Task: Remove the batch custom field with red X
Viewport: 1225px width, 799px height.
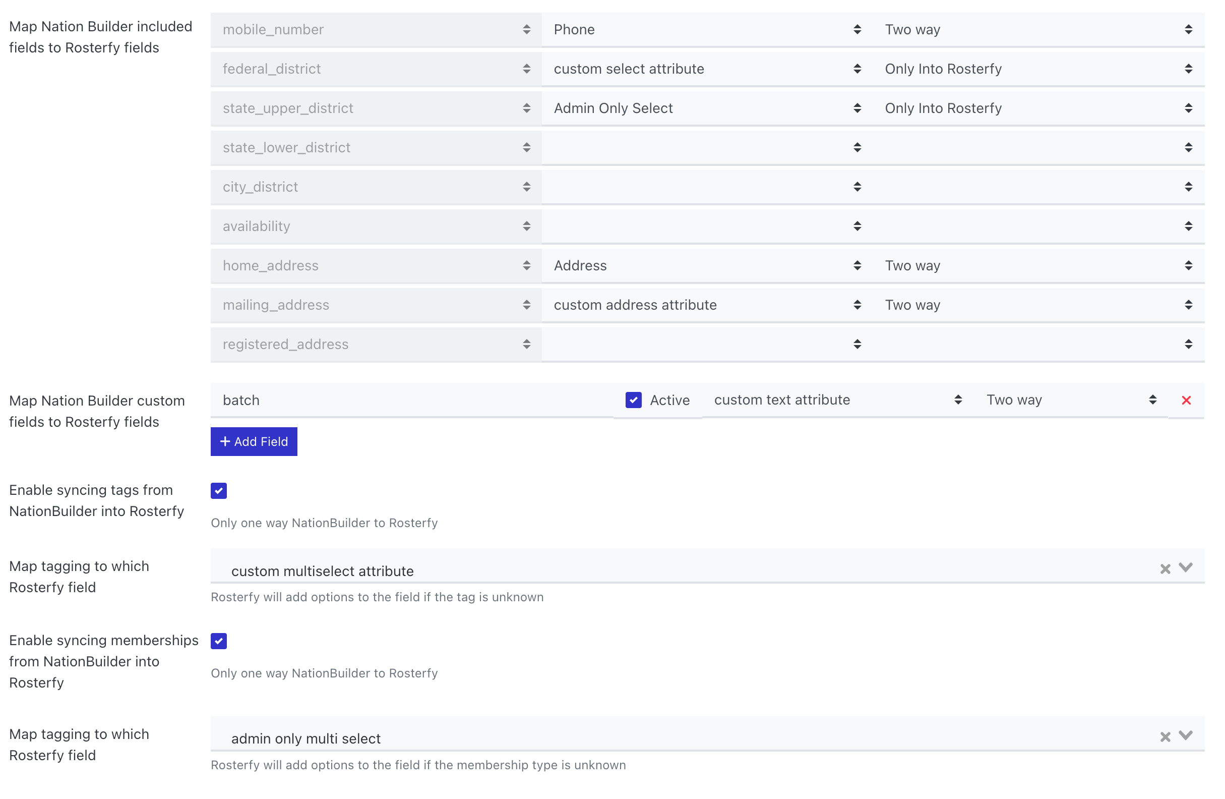Action: [1186, 401]
